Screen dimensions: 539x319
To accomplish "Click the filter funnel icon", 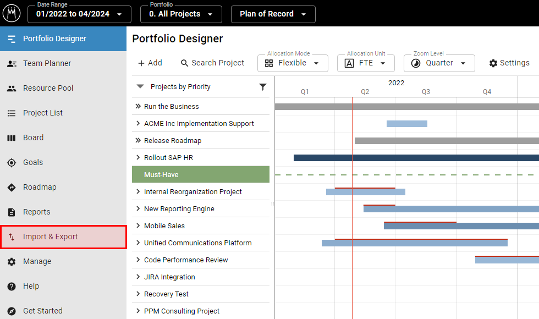I will [263, 87].
